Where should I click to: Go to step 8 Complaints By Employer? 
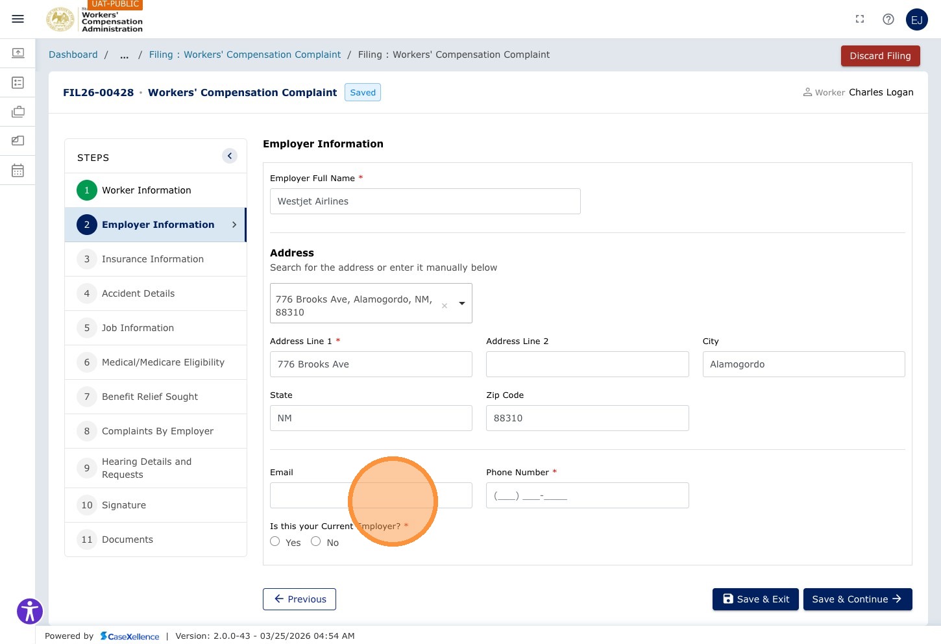156,431
